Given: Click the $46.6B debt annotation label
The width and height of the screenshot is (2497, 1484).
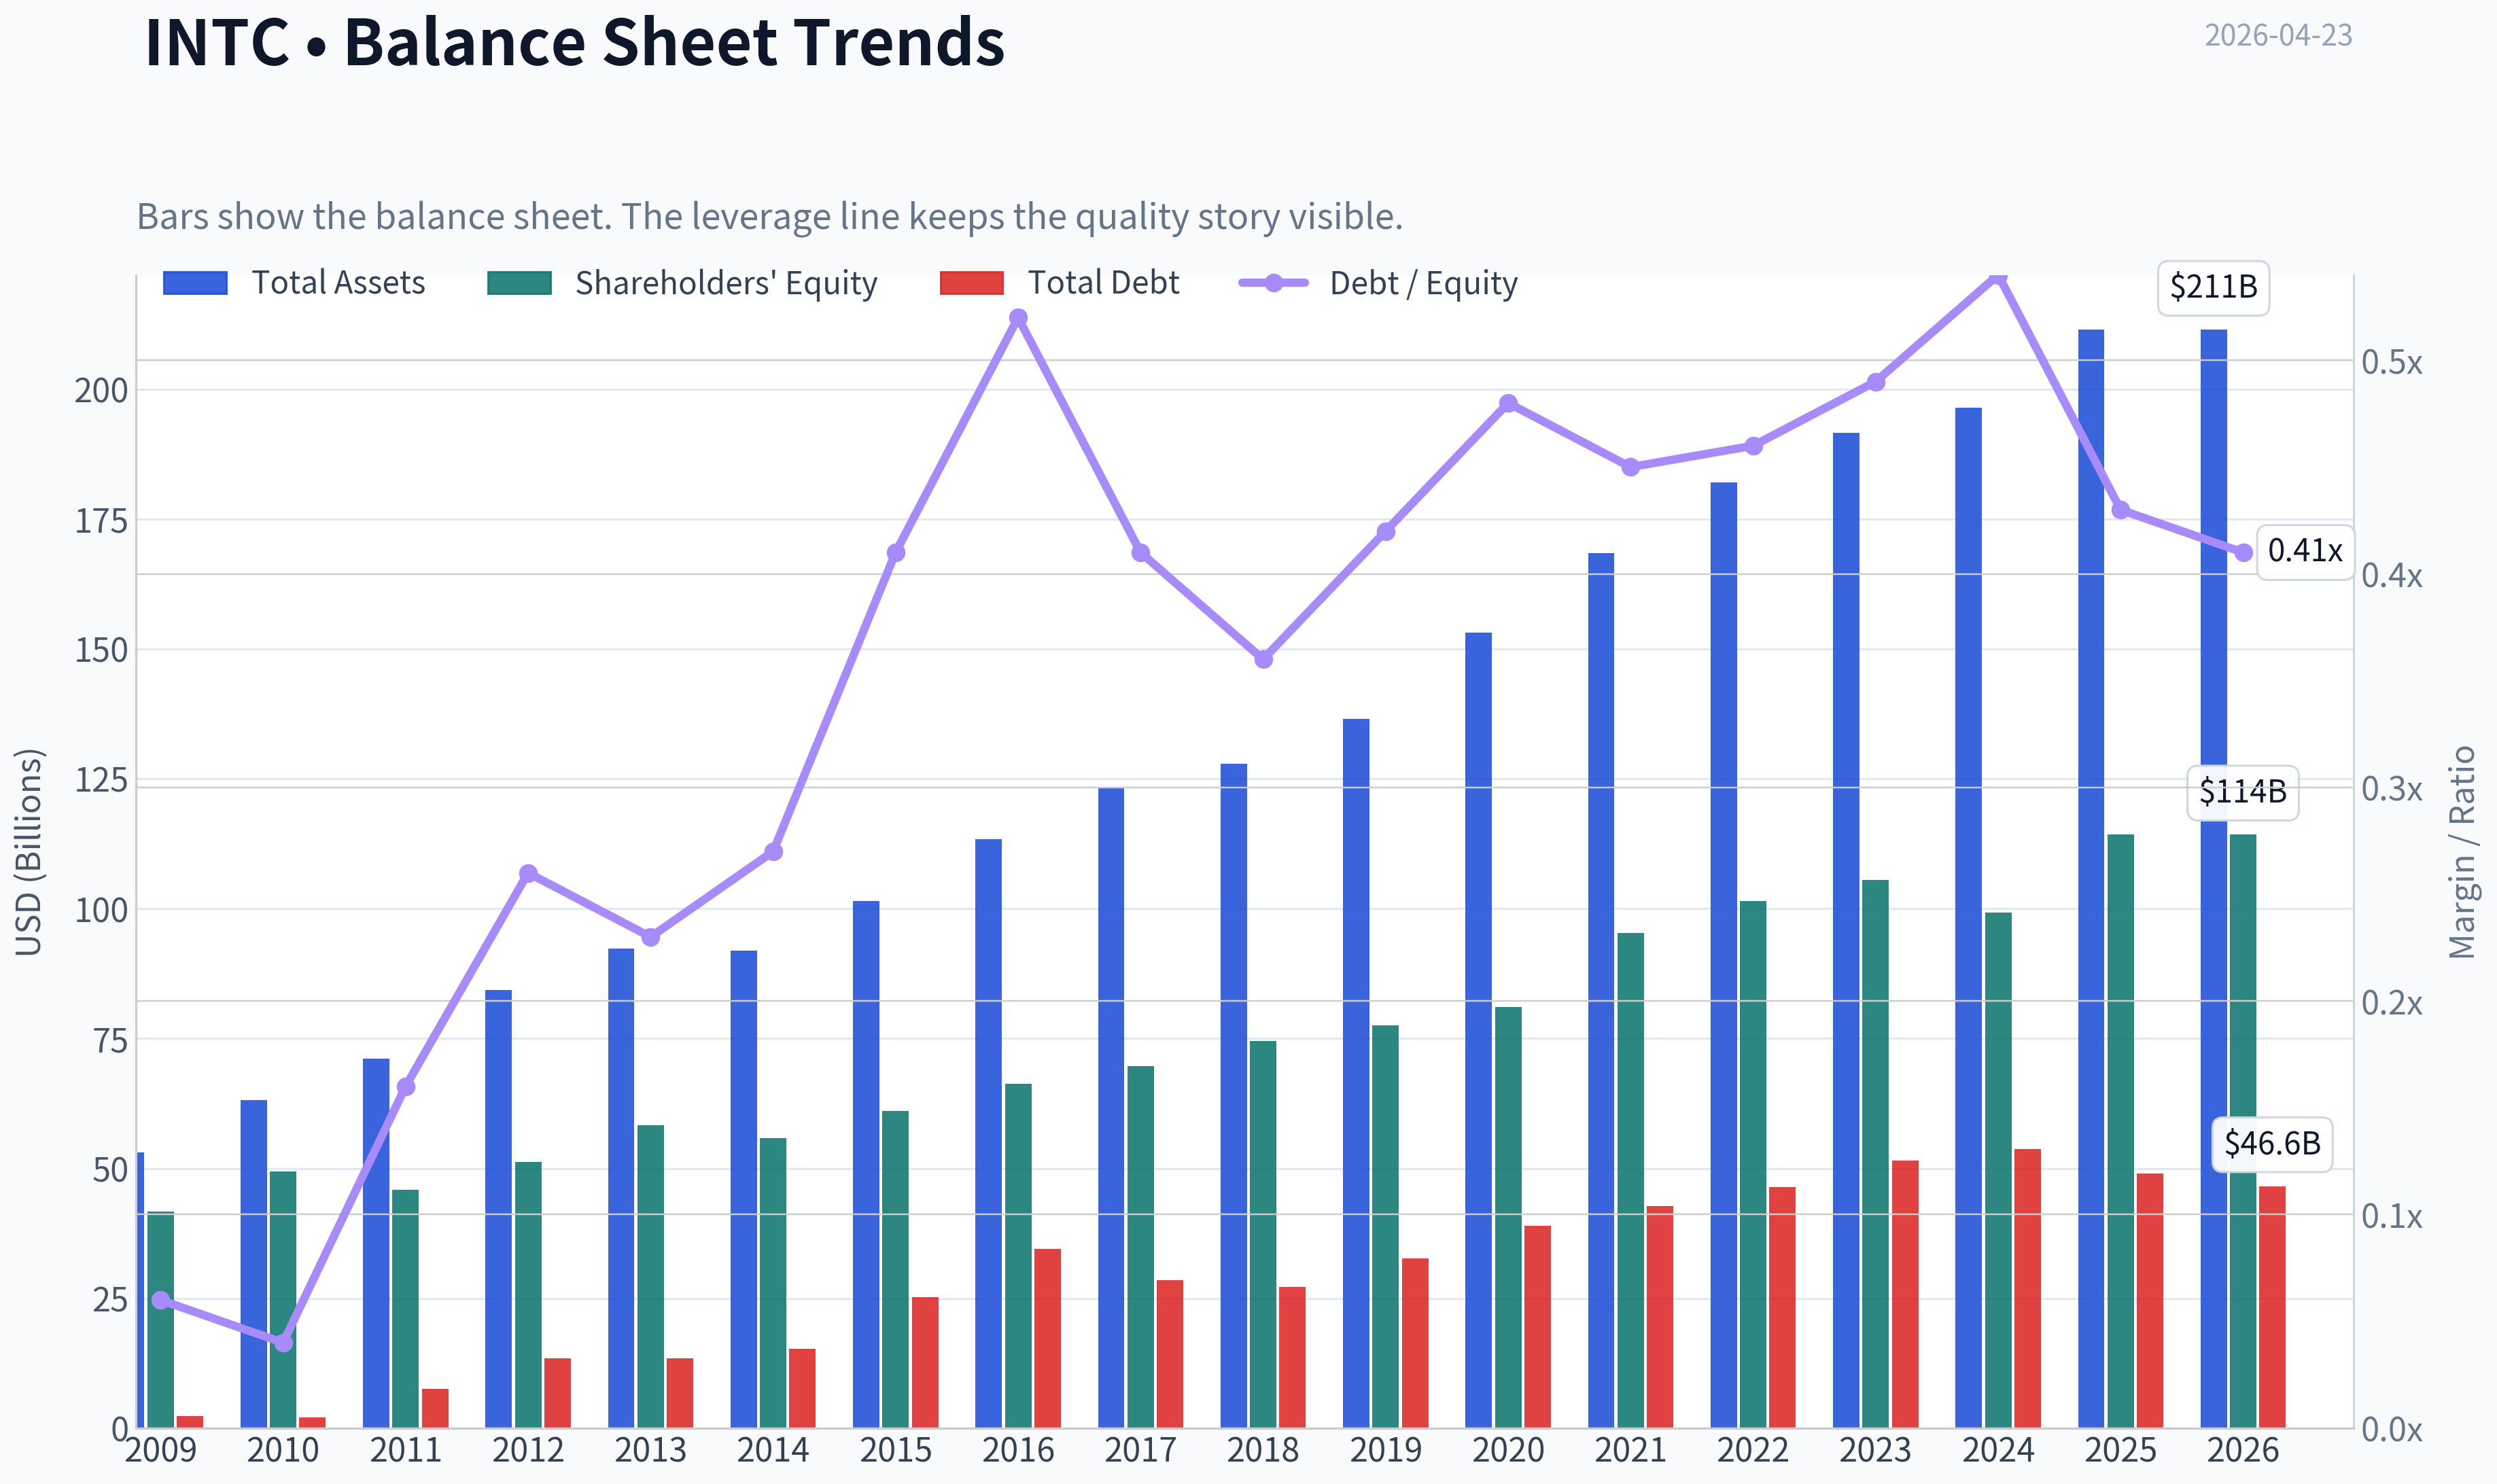Looking at the screenshot, I should tap(2272, 1144).
